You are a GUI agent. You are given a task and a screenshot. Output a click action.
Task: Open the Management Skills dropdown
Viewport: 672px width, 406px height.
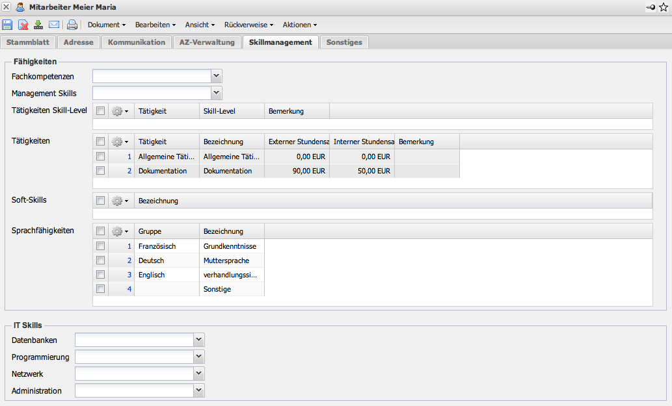coord(217,93)
